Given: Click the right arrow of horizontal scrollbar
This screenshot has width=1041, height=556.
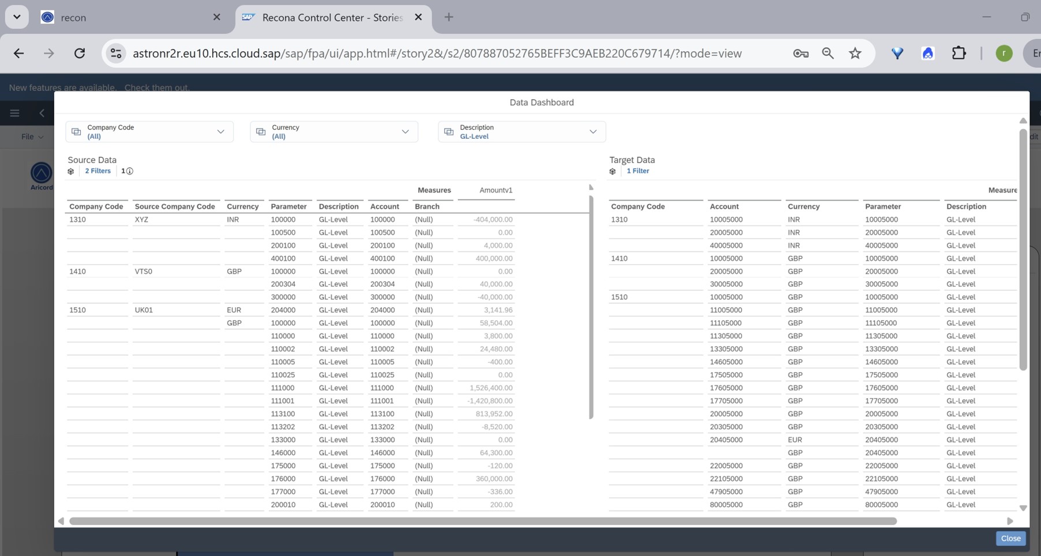Looking at the screenshot, I should (1010, 521).
